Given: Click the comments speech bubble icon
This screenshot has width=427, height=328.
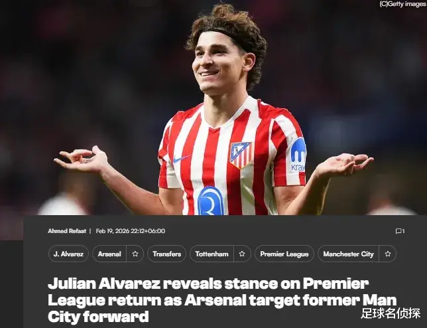Looking at the screenshot, I should tap(398, 231).
